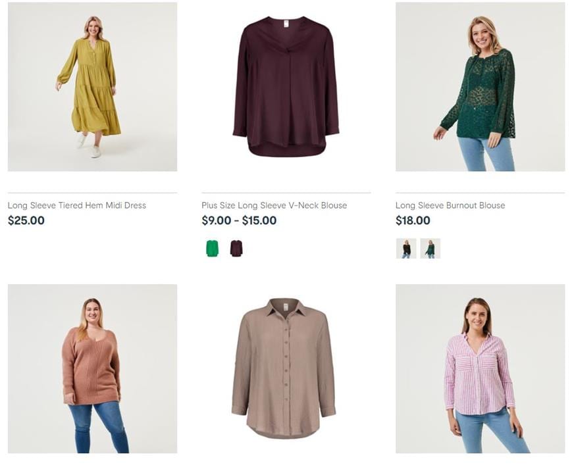The width and height of the screenshot is (574, 469).
Task: Click the $9.00 - $15.00 price range text
Action: tap(240, 221)
